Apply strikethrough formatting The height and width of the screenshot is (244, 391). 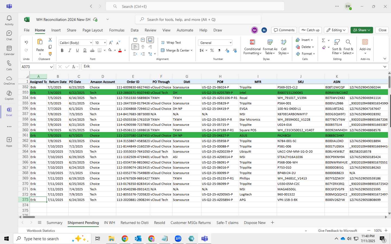point(92,50)
